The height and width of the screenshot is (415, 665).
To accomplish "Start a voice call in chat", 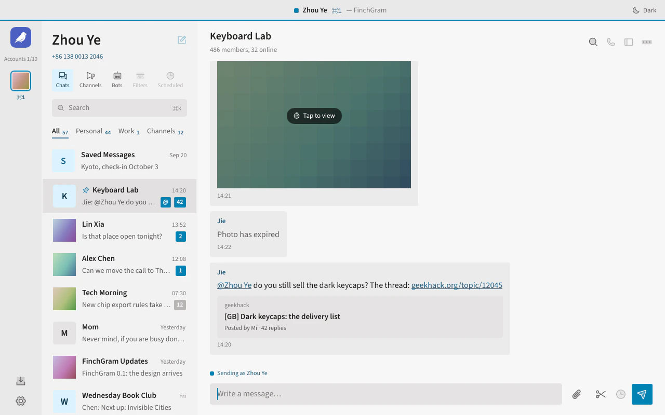I will pos(611,42).
